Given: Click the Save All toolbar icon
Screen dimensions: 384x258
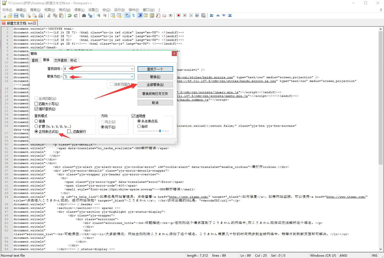Looking at the screenshot, I should [x=22, y=15].
